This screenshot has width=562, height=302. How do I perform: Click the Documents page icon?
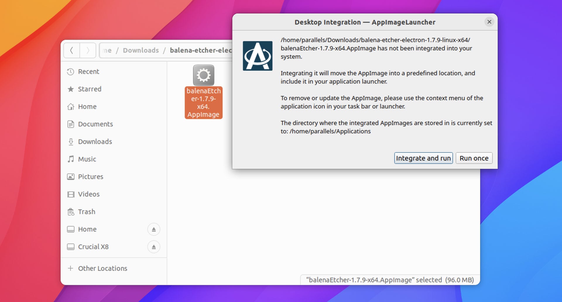(x=71, y=124)
